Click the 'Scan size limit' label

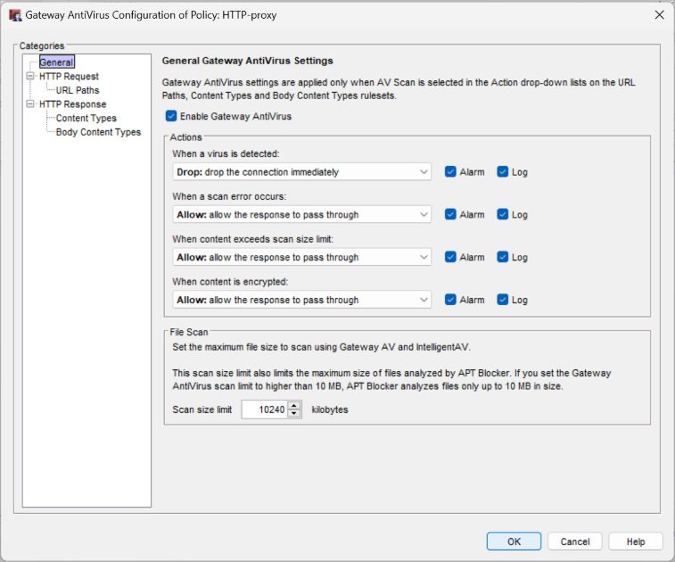[x=202, y=409]
